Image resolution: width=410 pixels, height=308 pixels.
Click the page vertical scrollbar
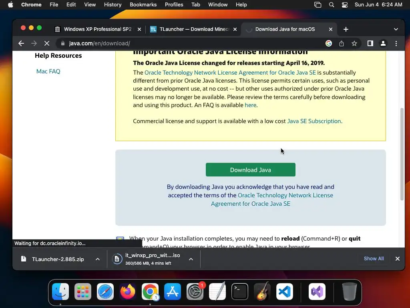pyautogui.click(x=402, y=154)
